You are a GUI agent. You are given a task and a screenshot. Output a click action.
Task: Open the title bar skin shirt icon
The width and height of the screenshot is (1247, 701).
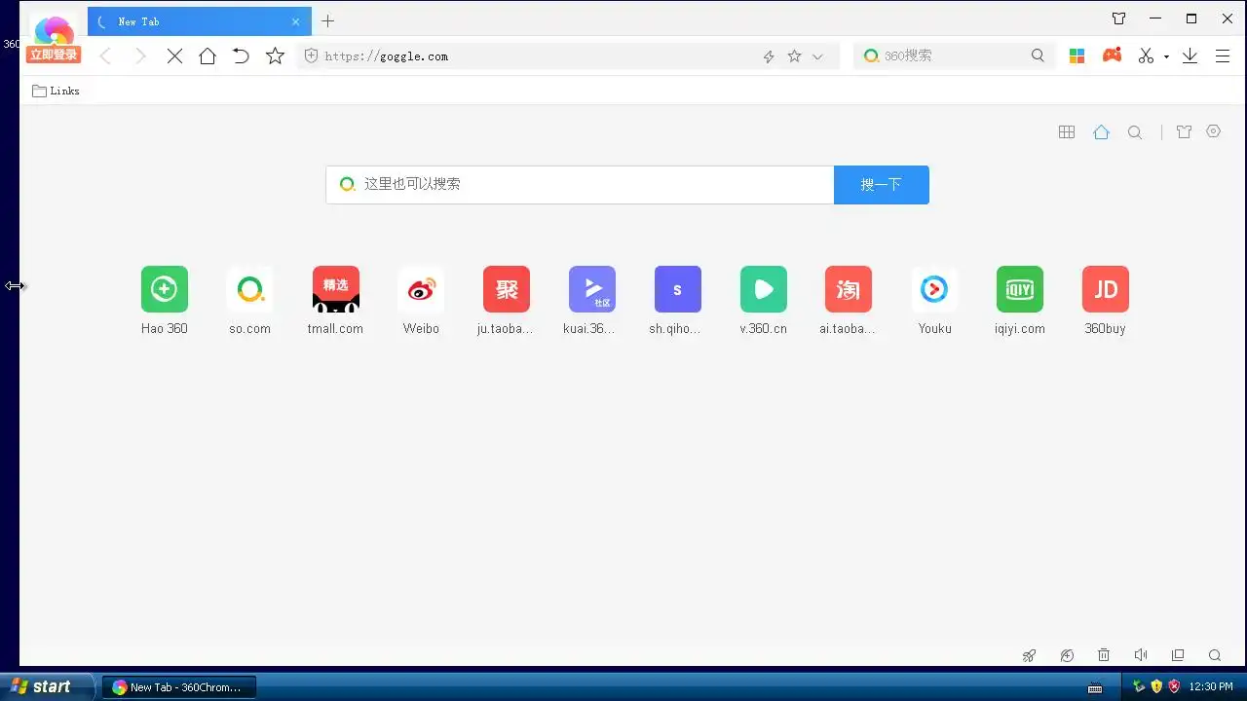[1118, 18]
